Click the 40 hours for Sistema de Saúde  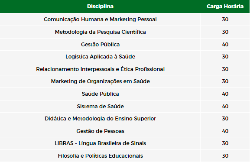click(x=225, y=107)
